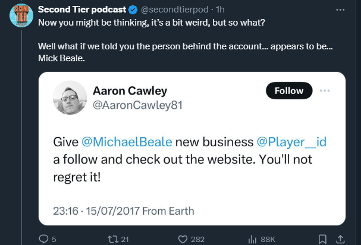Open more options on Second Tier tweet
This screenshot has width=361, height=245.
340,10
